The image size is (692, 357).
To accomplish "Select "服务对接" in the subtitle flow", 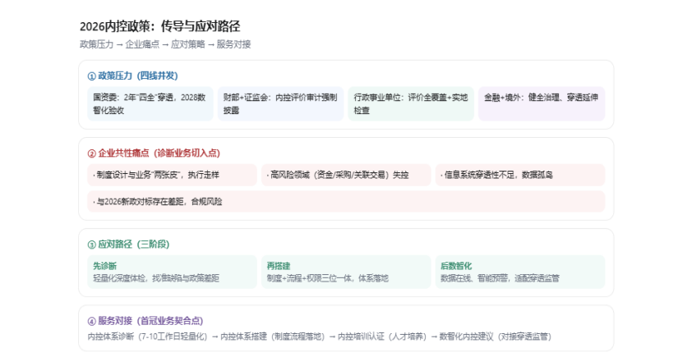I will 233,44.
